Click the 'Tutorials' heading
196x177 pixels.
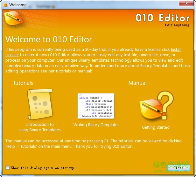23,83
